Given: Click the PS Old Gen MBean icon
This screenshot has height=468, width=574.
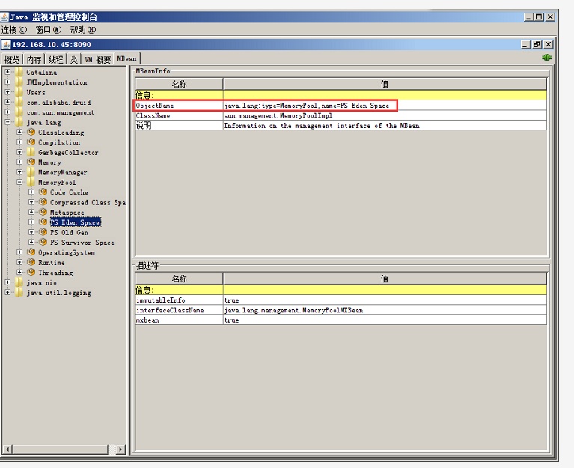Looking at the screenshot, I should pyautogui.click(x=43, y=232).
